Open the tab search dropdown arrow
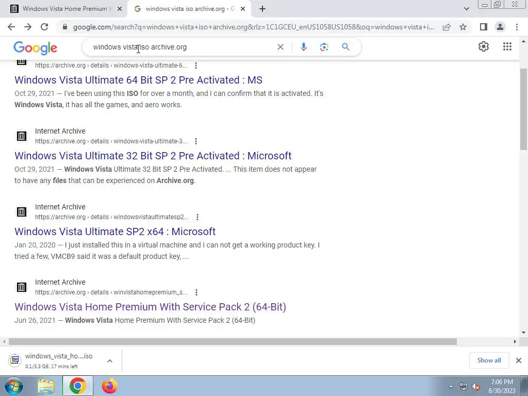Image resolution: width=528 pixels, height=396 pixels. pyautogui.click(x=466, y=9)
